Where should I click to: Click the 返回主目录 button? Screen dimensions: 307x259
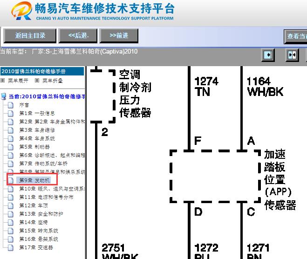pos(30,35)
